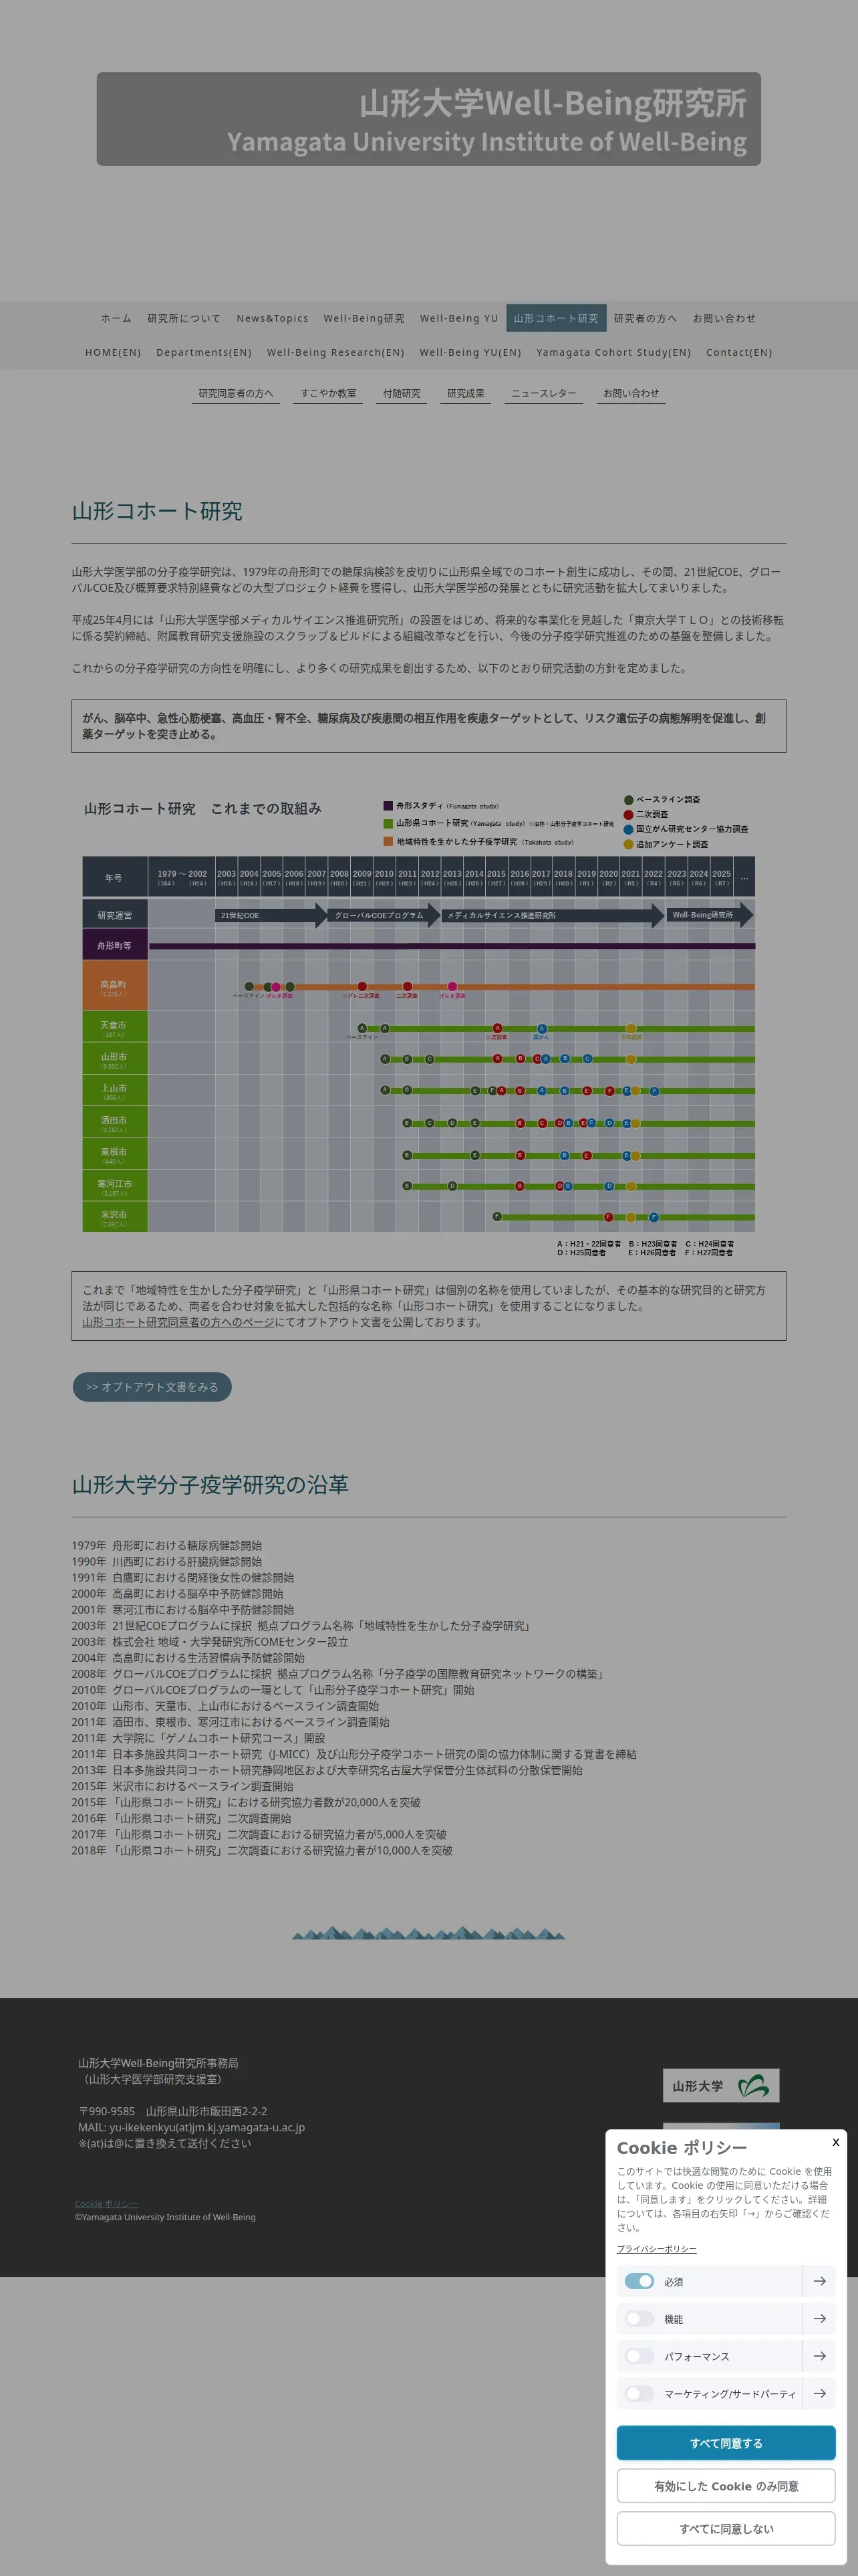The width and height of the screenshot is (858, 2576).
Task: Expand details arrow for 機能 cookies
Action: point(819,2318)
